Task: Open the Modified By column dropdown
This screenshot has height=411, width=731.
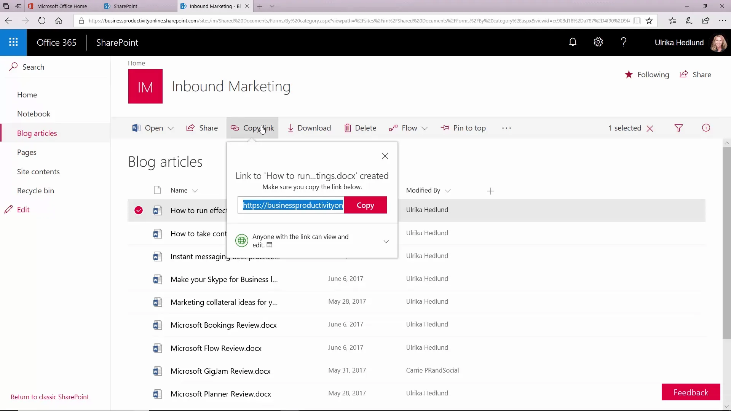Action: pos(448,191)
